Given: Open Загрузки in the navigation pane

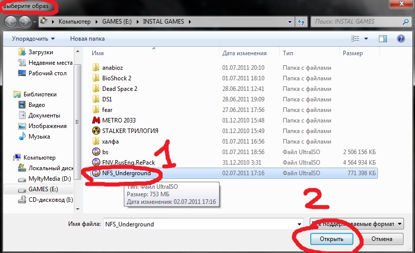Looking at the screenshot, I should click(41, 52).
